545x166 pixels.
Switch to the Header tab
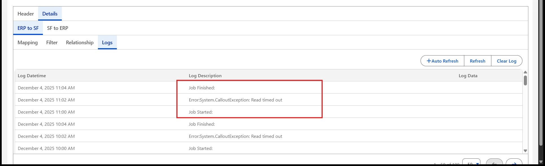point(26,14)
